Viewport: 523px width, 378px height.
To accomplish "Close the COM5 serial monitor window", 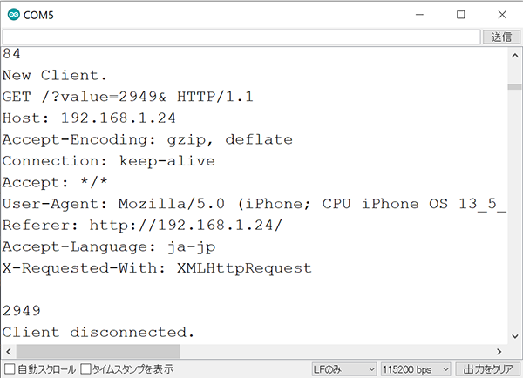I will point(502,15).
